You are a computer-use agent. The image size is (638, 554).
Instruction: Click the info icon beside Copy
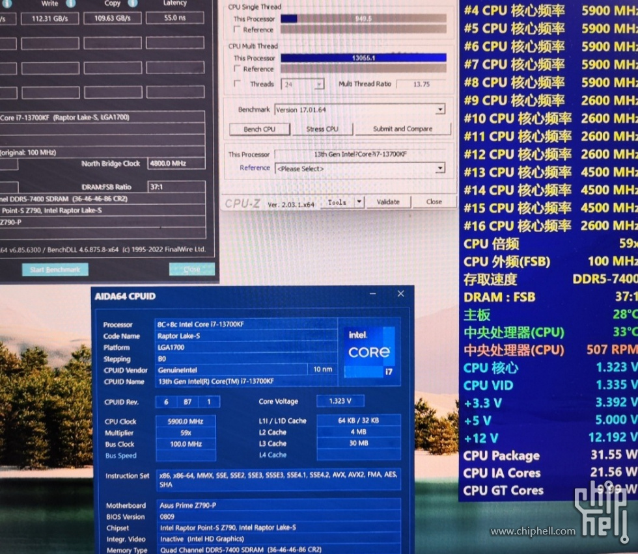133,3
